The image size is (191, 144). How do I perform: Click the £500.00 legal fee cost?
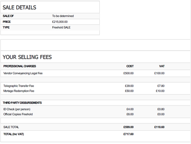coord(128,73)
